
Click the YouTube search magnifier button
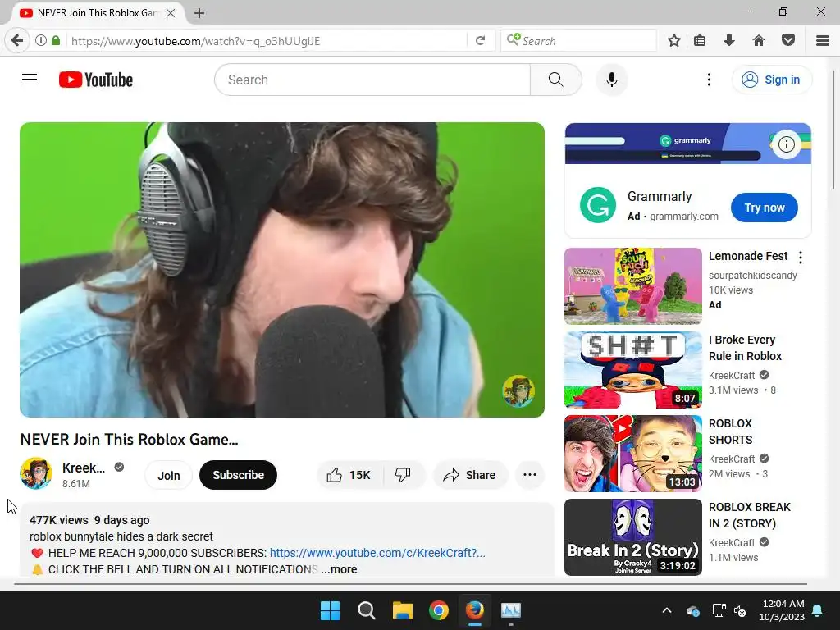click(x=555, y=80)
